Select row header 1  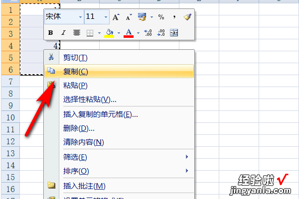pyautogui.click(x=10, y=10)
